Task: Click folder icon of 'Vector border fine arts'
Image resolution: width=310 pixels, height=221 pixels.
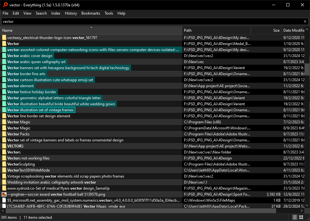Action: (4, 74)
